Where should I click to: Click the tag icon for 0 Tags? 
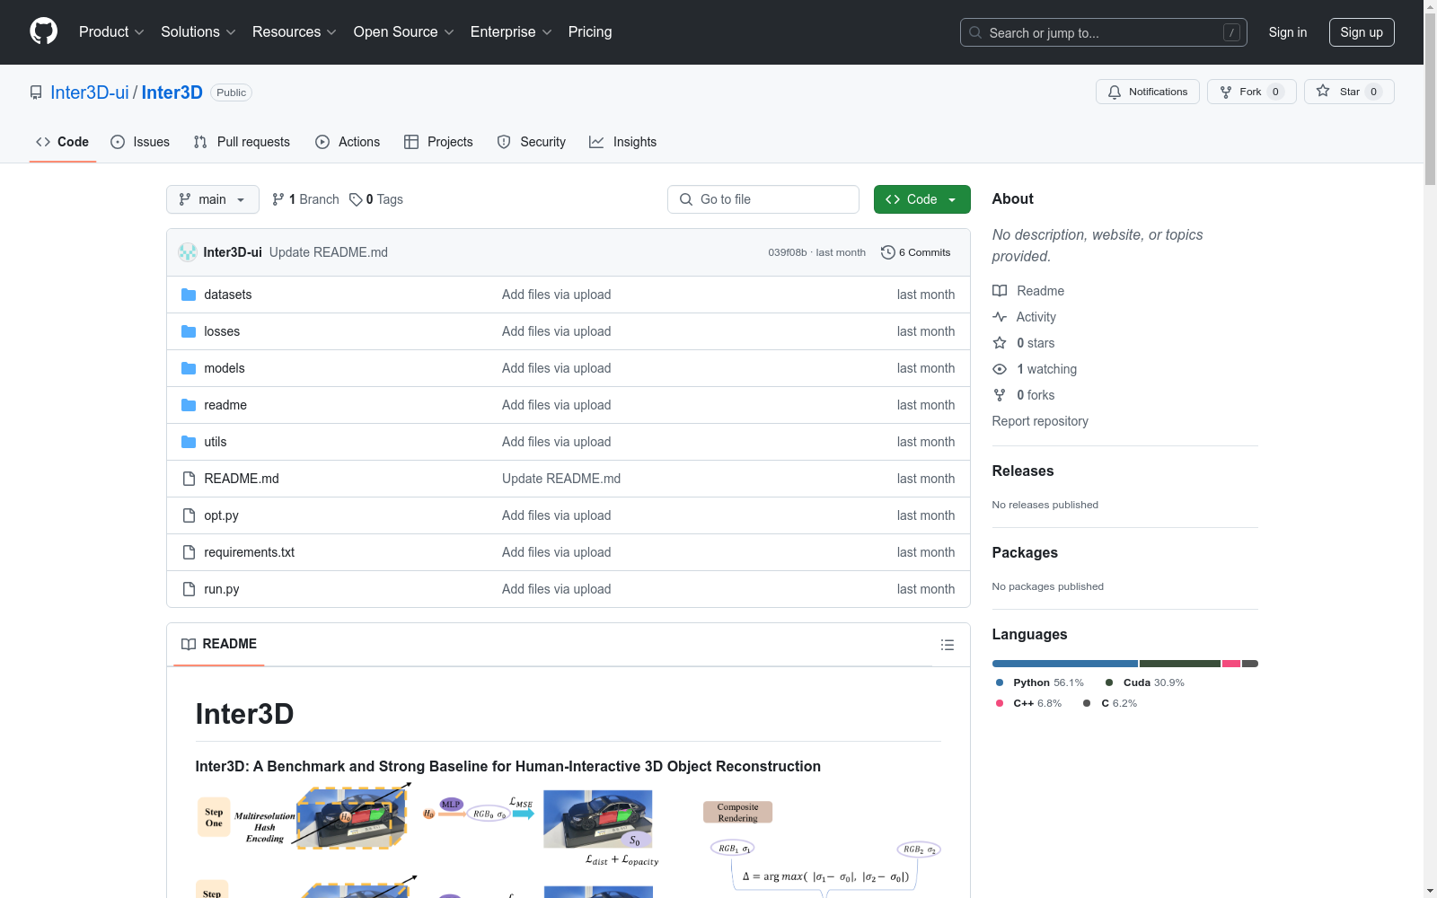[356, 199]
